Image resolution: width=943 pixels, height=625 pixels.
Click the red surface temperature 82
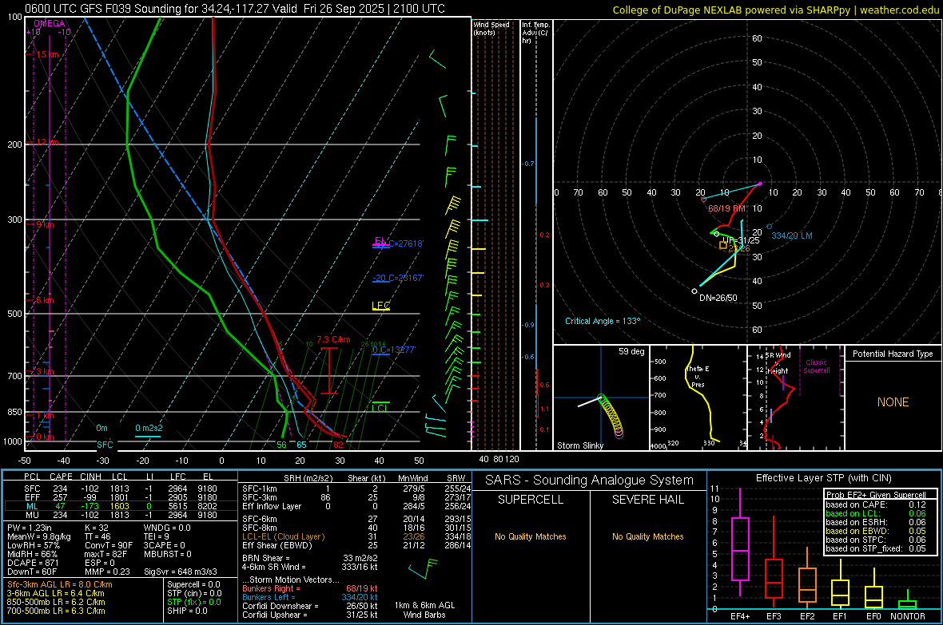coord(339,445)
